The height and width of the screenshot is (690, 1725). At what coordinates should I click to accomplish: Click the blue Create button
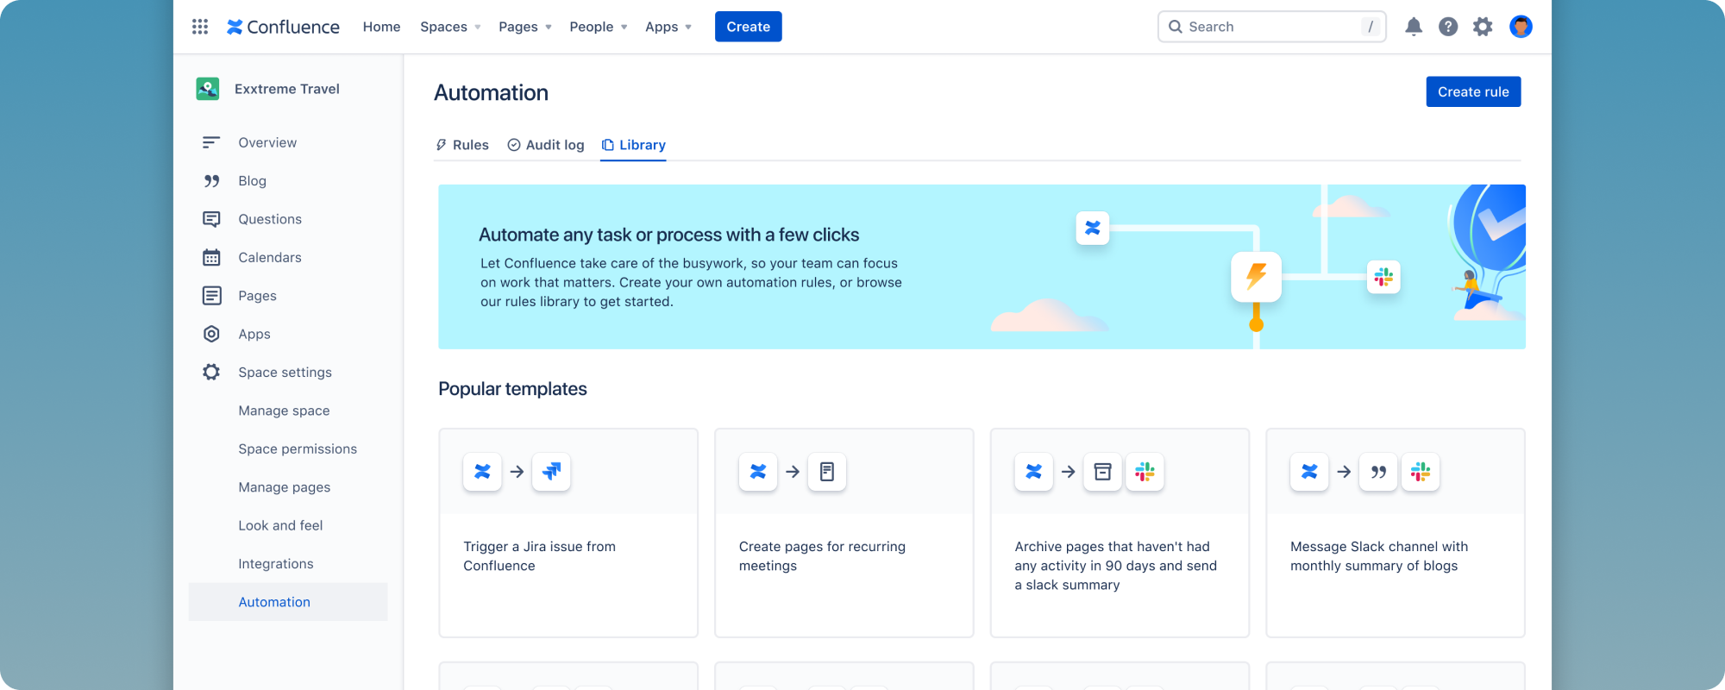tap(748, 27)
